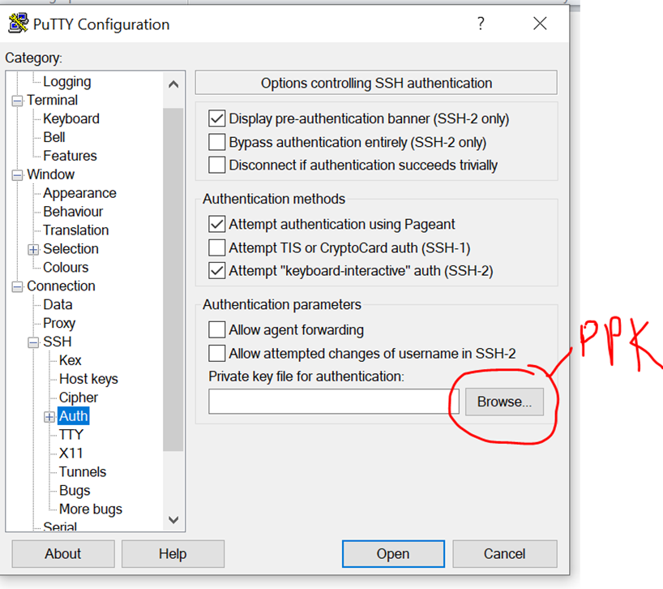Close the PuTTY Configuration dialog
This screenshot has height=589, width=663.
(540, 24)
